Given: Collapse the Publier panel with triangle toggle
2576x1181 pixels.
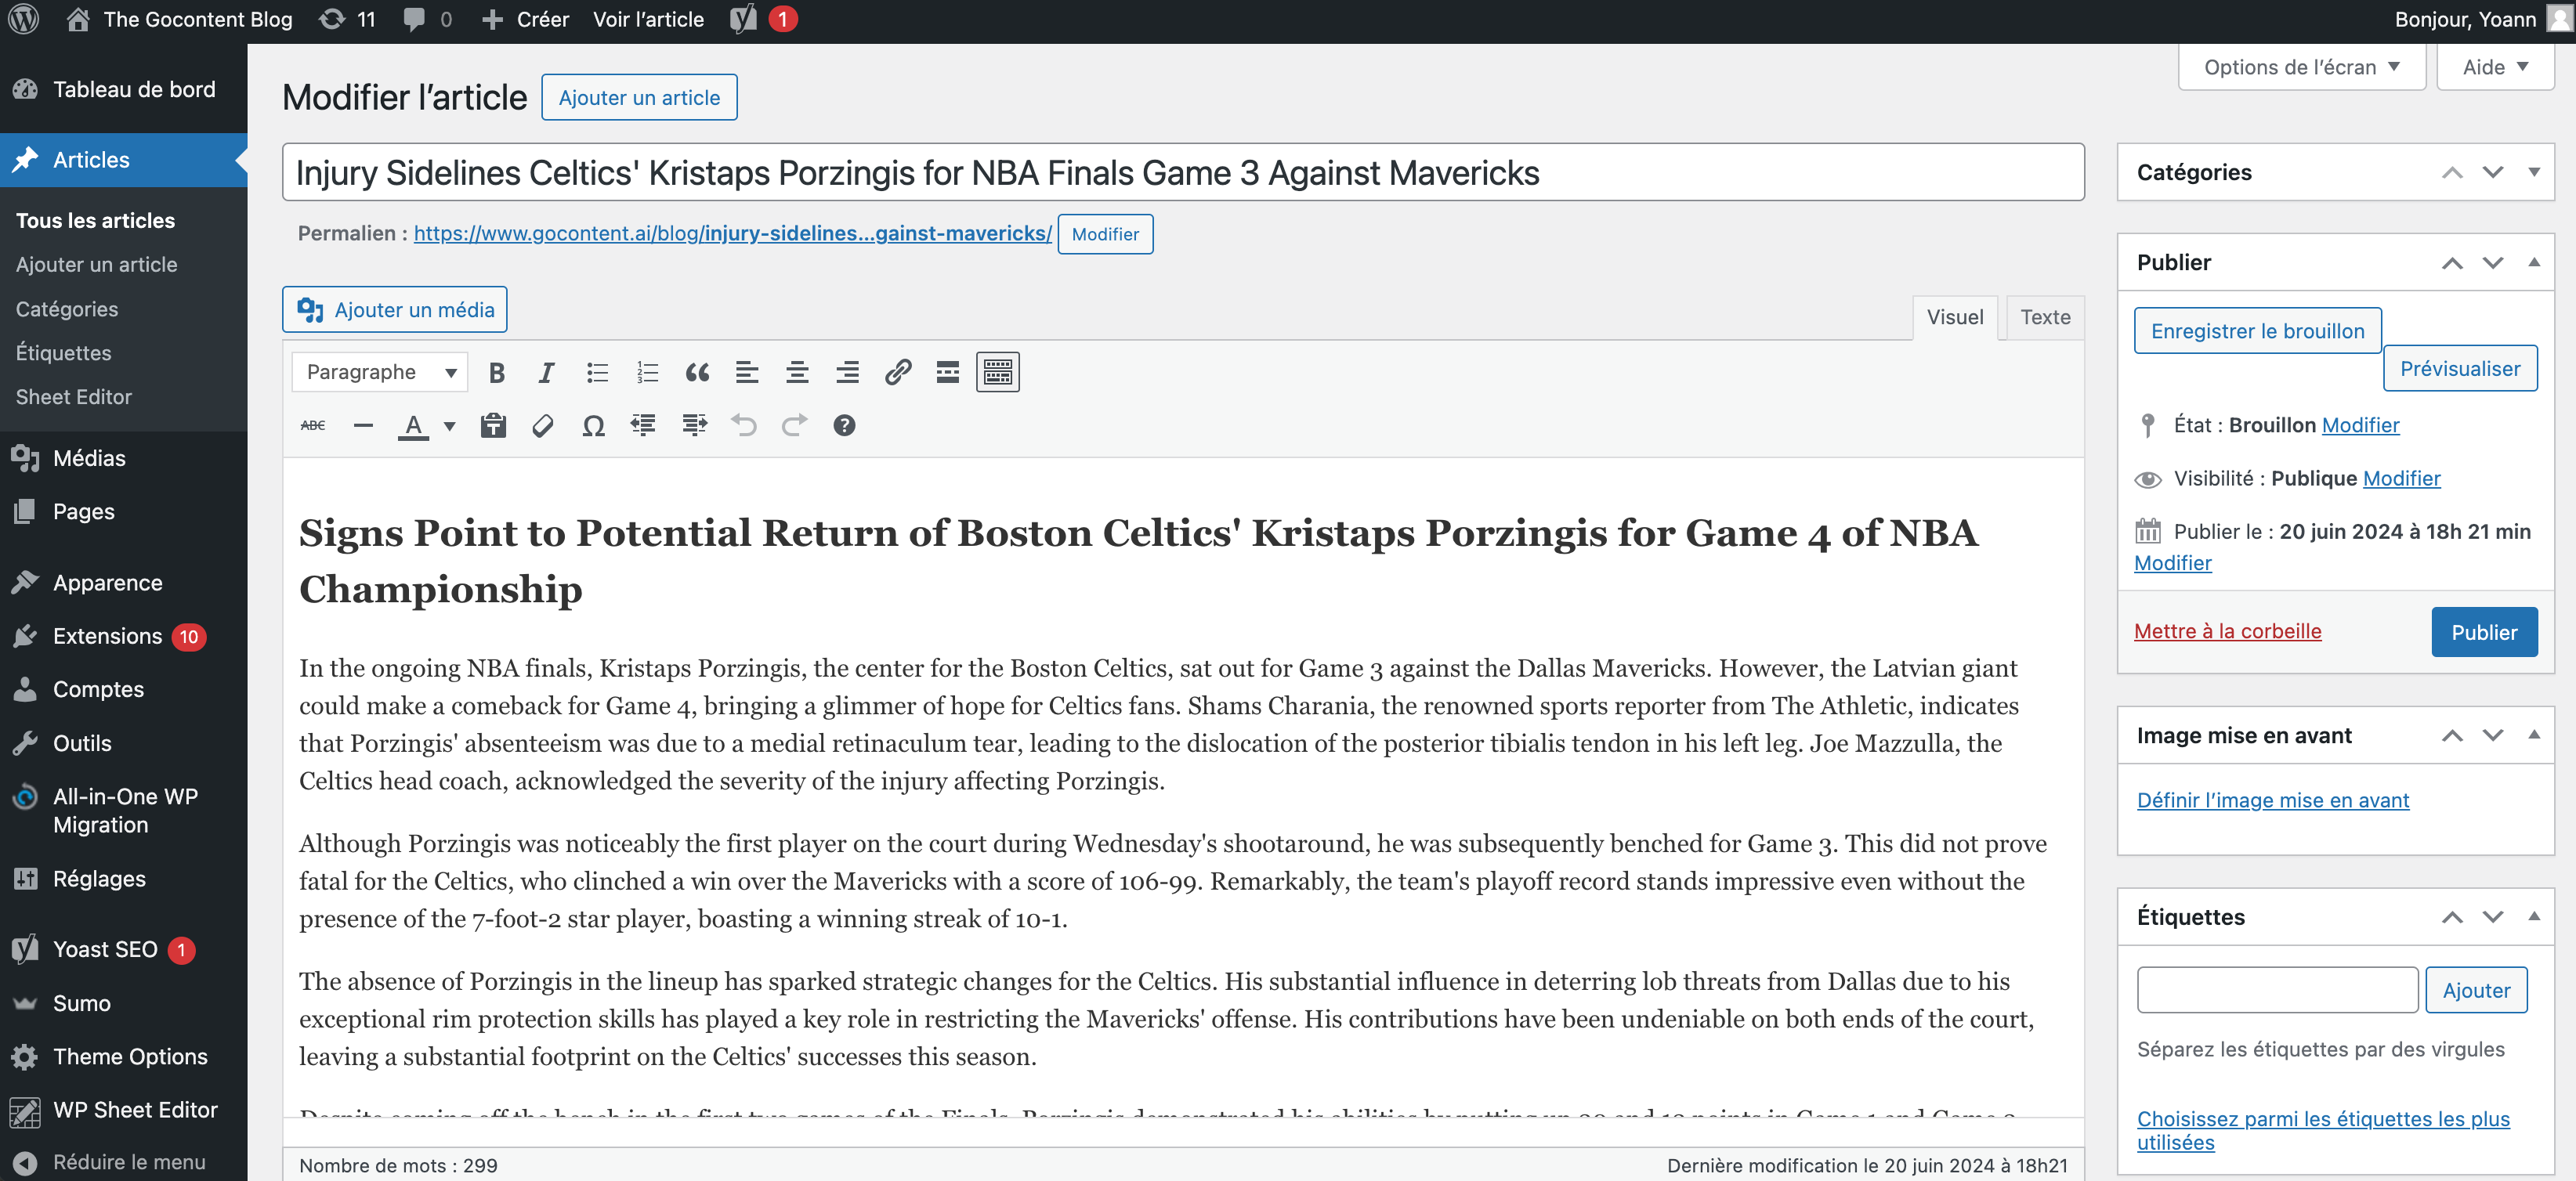Looking at the screenshot, I should 2533,263.
